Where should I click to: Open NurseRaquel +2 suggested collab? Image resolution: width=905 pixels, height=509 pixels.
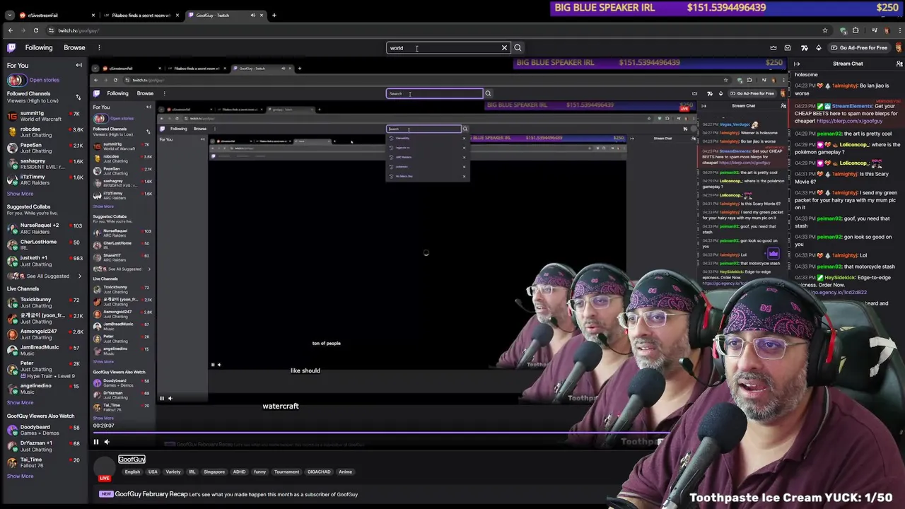45,228
